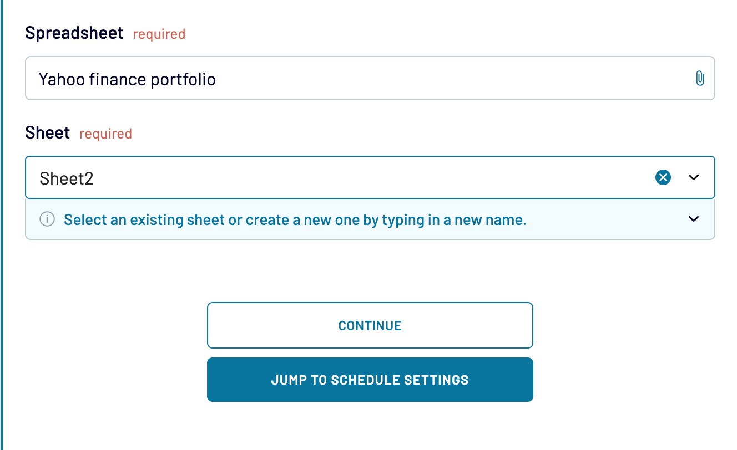Click the sheet creation hint text
This screenshot has width=737, height=450.
295,219
